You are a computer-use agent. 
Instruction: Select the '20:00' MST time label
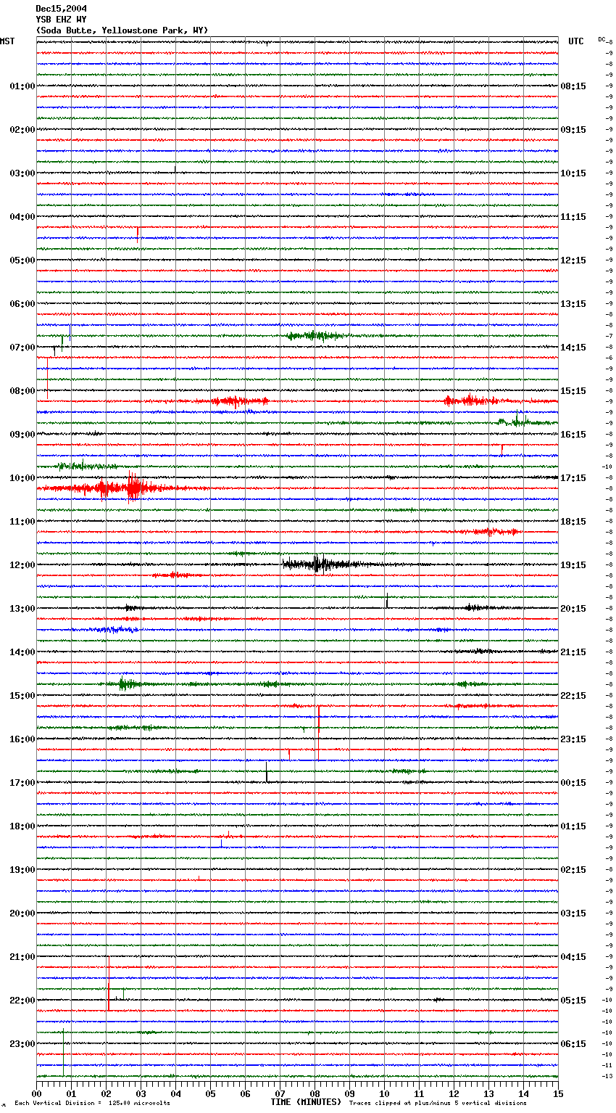click(x=22, y=913)
